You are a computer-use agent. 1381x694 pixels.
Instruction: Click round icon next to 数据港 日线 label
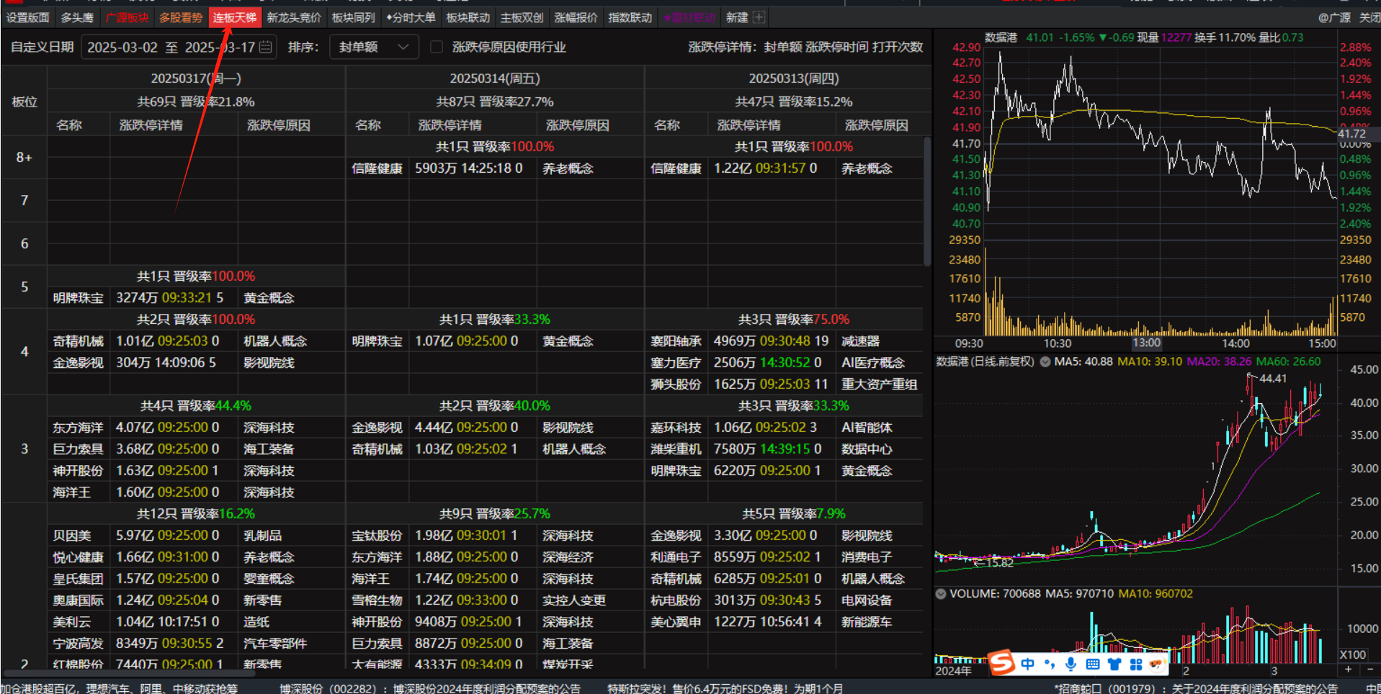click(x=1045, y=361)
